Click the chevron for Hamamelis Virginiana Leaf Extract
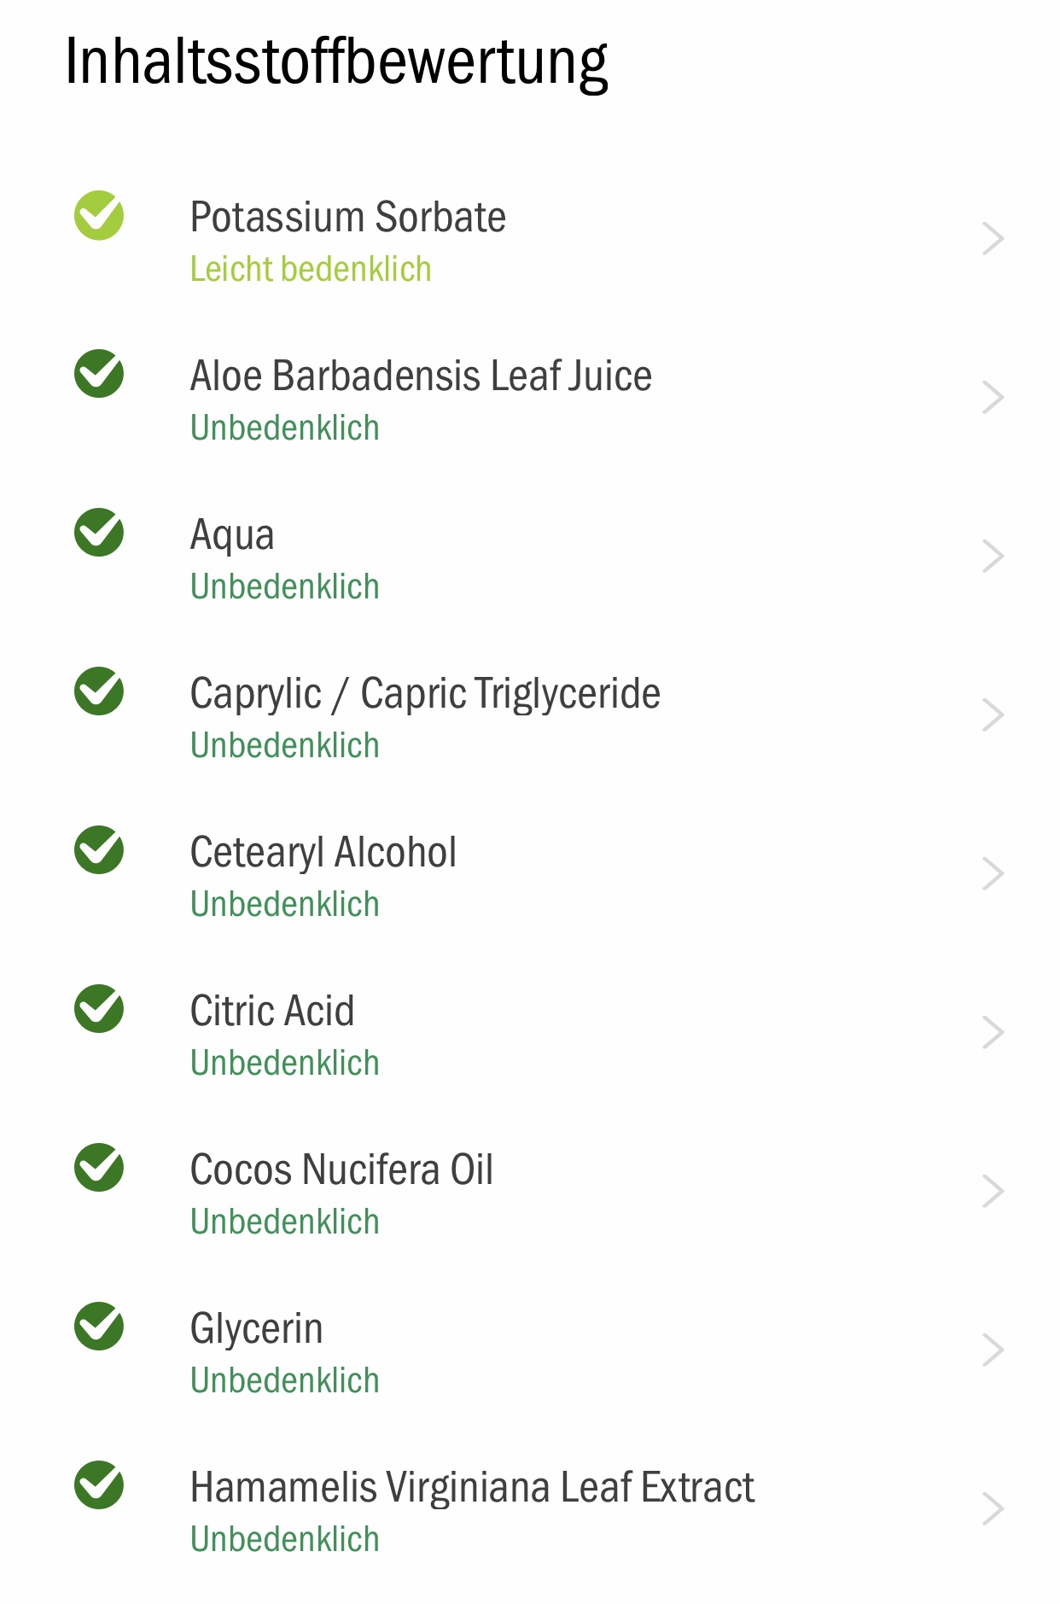This screenshot has height=1604, width=1060. tap(993, 1509)
